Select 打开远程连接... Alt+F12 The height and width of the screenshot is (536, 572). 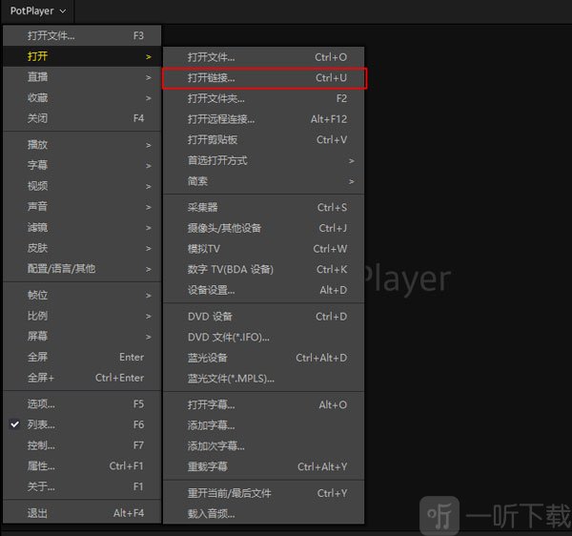pyautogui.click(x=264, y=119)
